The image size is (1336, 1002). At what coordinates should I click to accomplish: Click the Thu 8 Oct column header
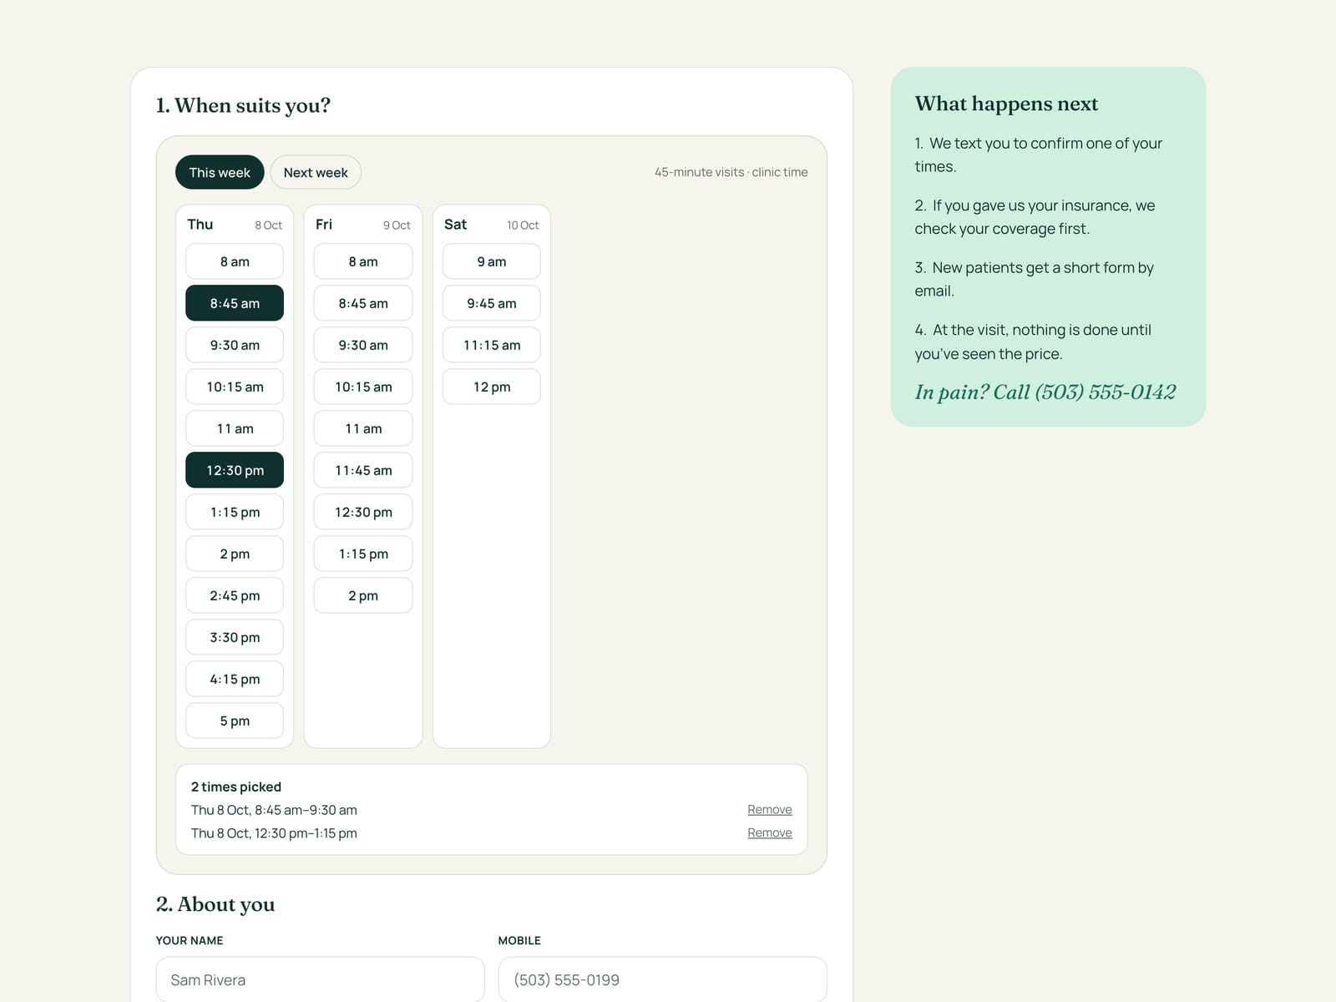tap(235, 225)
